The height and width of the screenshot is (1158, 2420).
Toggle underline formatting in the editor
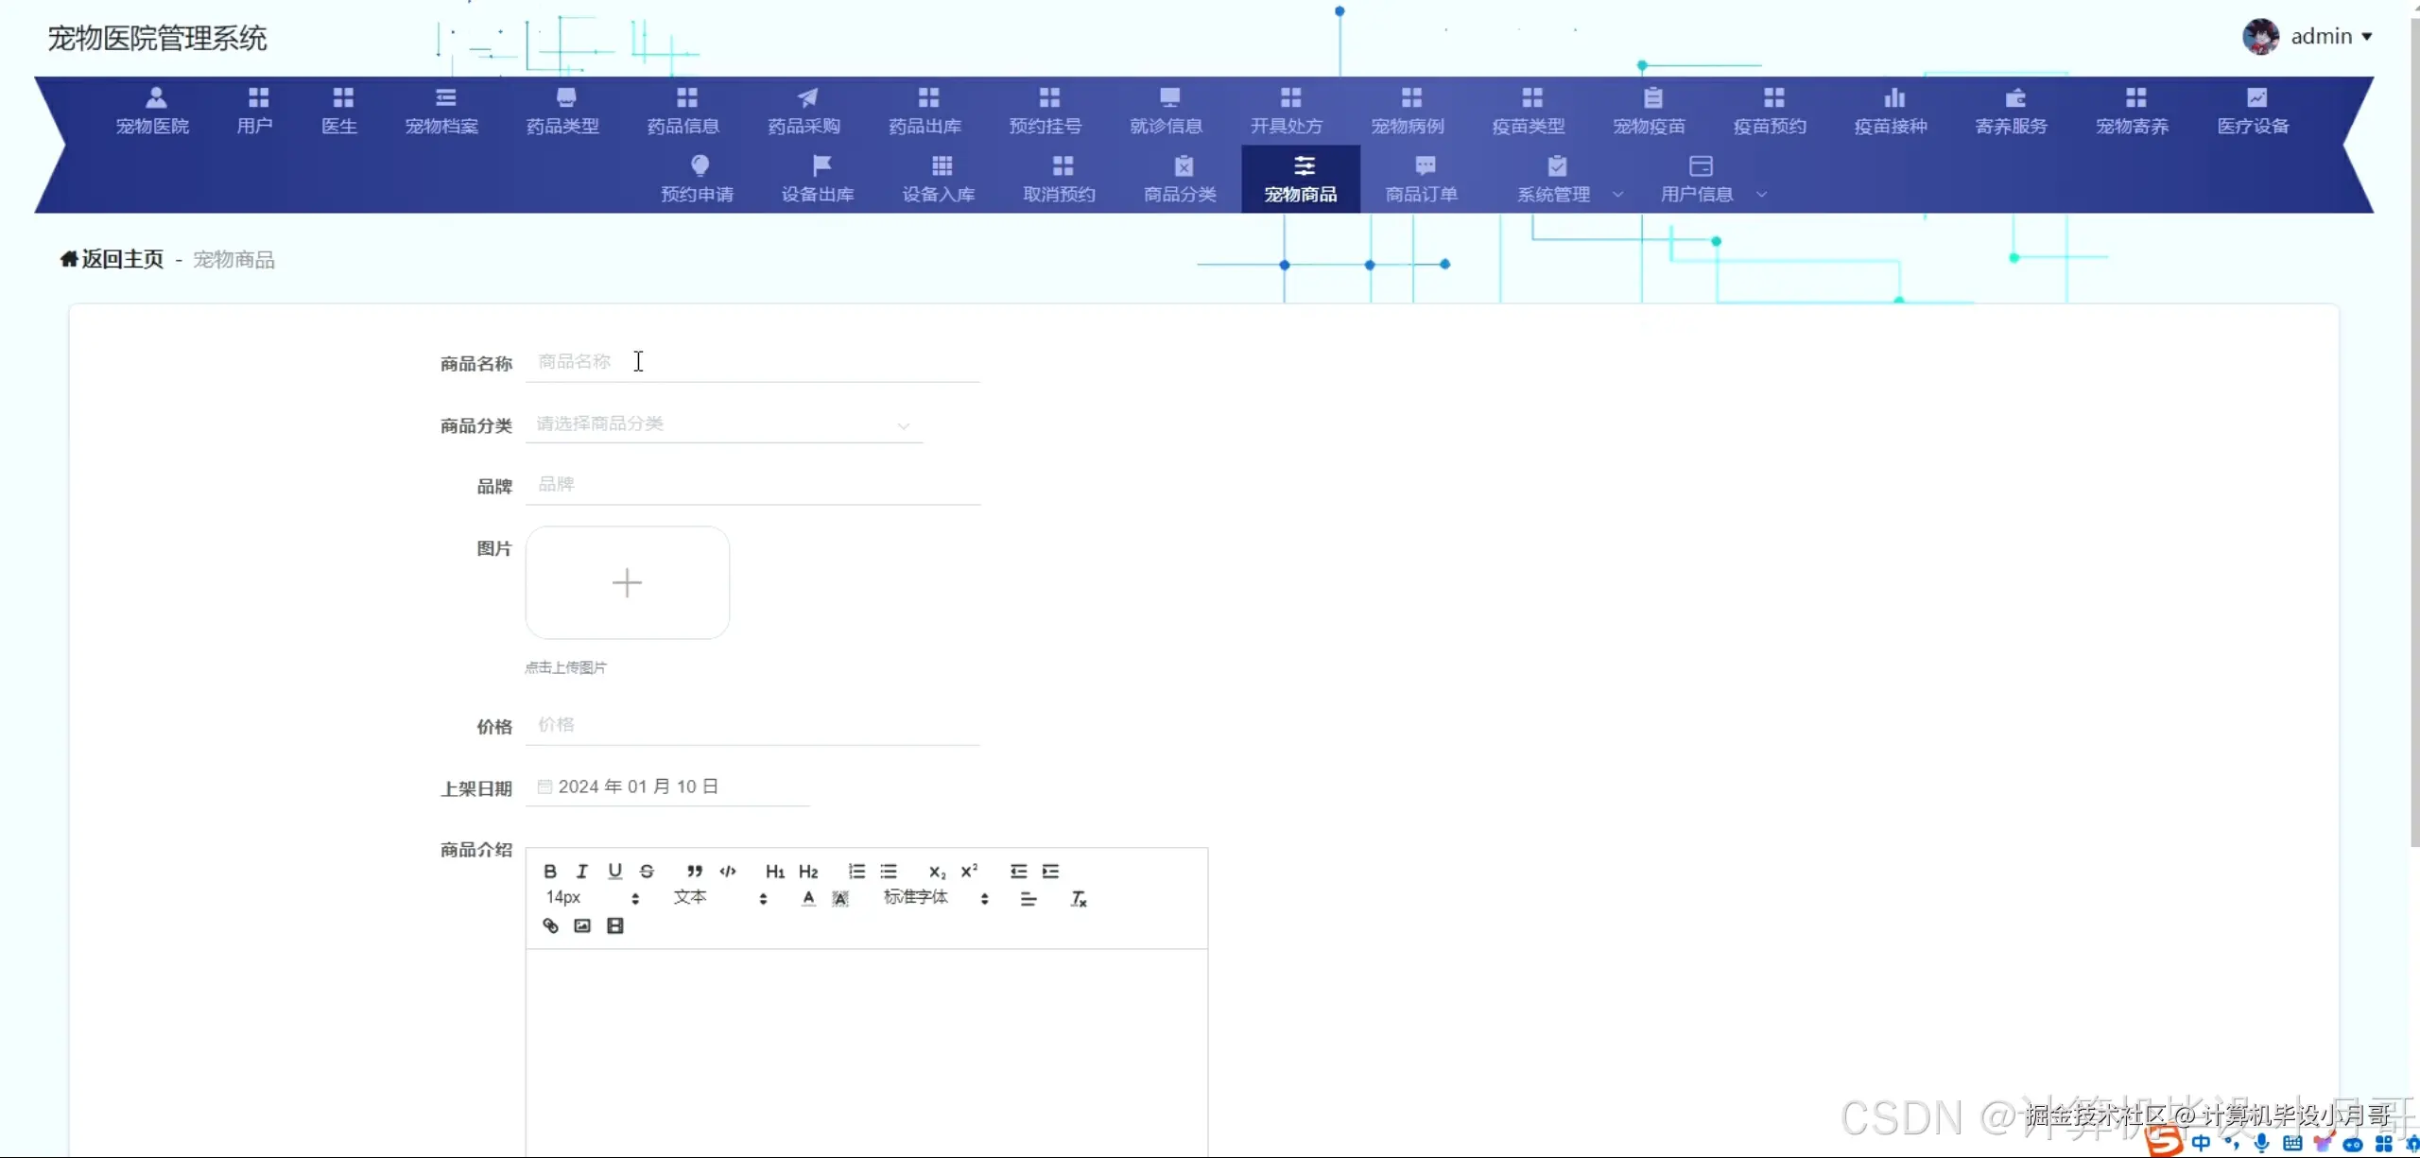(614, 871)
